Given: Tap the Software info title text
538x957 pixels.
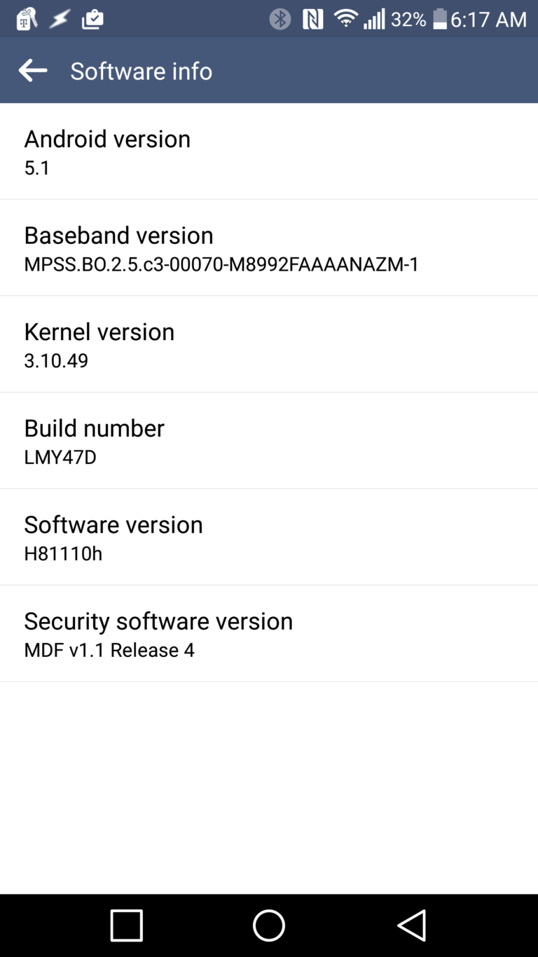Looking at the screenshot, I should (x=142, y=71).
